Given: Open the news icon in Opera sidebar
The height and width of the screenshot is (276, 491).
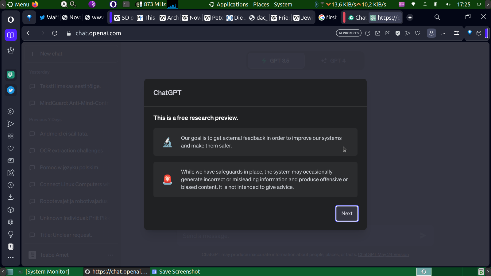Looking at the screenshot, I should coord(11,161).
